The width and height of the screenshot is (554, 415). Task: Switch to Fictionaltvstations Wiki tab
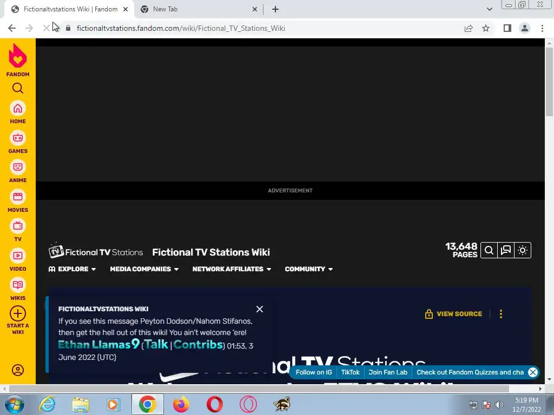(x=69, y=9)
